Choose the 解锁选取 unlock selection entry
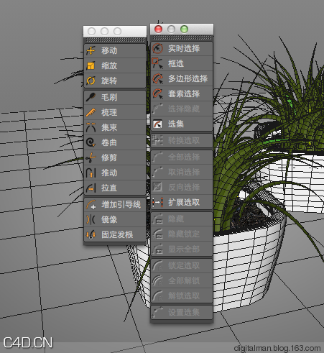Screen dimensions: 324x353 coord(182,295)
